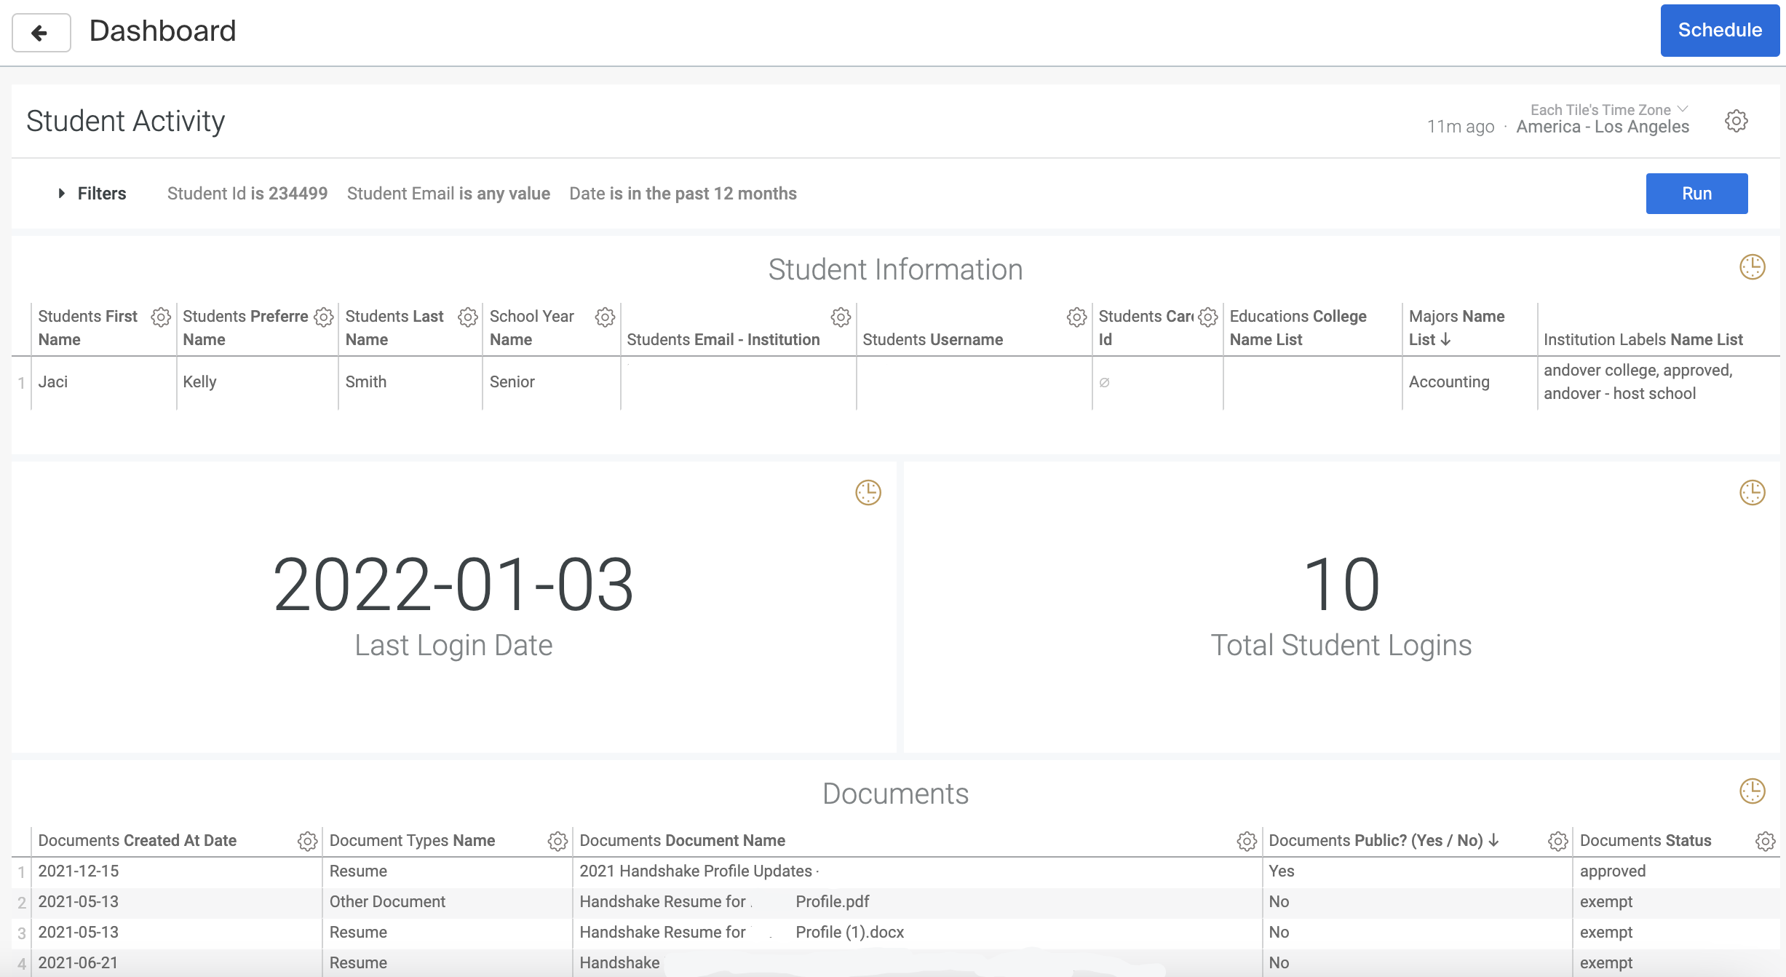Click gear icon on Students Last Name column
The height and width of the screenshot is (977, 1786).
point(468,317)
